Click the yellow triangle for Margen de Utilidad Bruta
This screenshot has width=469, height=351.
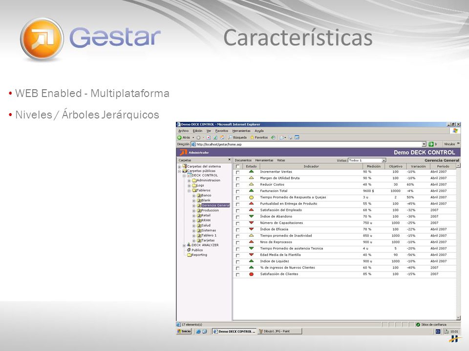(251, 178)
